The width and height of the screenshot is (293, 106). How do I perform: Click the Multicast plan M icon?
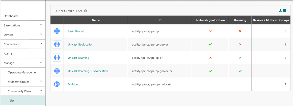click(57, 84)
